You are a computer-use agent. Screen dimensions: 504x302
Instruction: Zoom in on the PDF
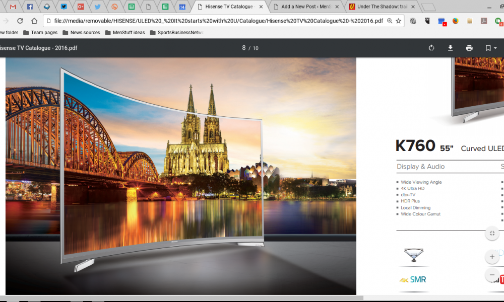491,257
